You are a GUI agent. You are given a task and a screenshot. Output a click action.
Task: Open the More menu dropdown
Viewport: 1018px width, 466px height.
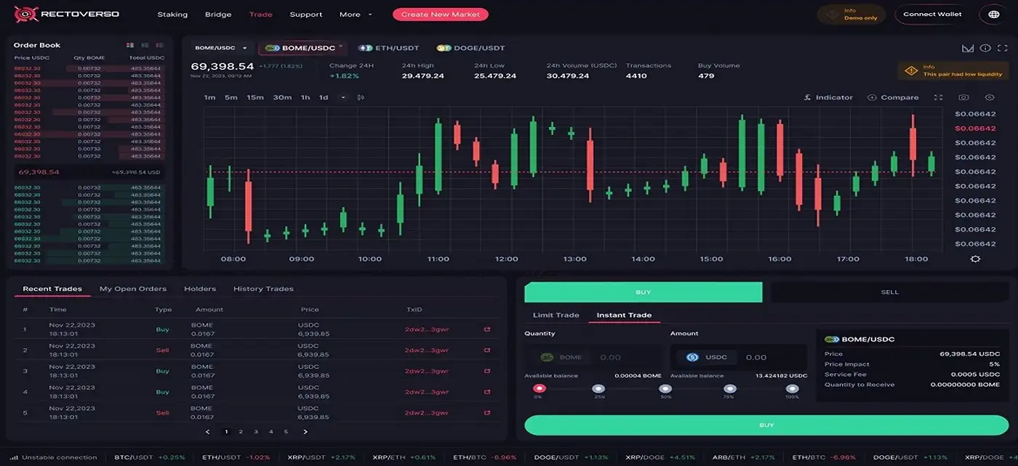pos(356,15)
